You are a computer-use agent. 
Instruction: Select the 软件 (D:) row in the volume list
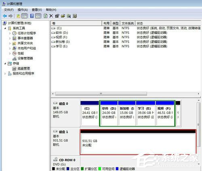pyautogui.click(x=126, y=33)
